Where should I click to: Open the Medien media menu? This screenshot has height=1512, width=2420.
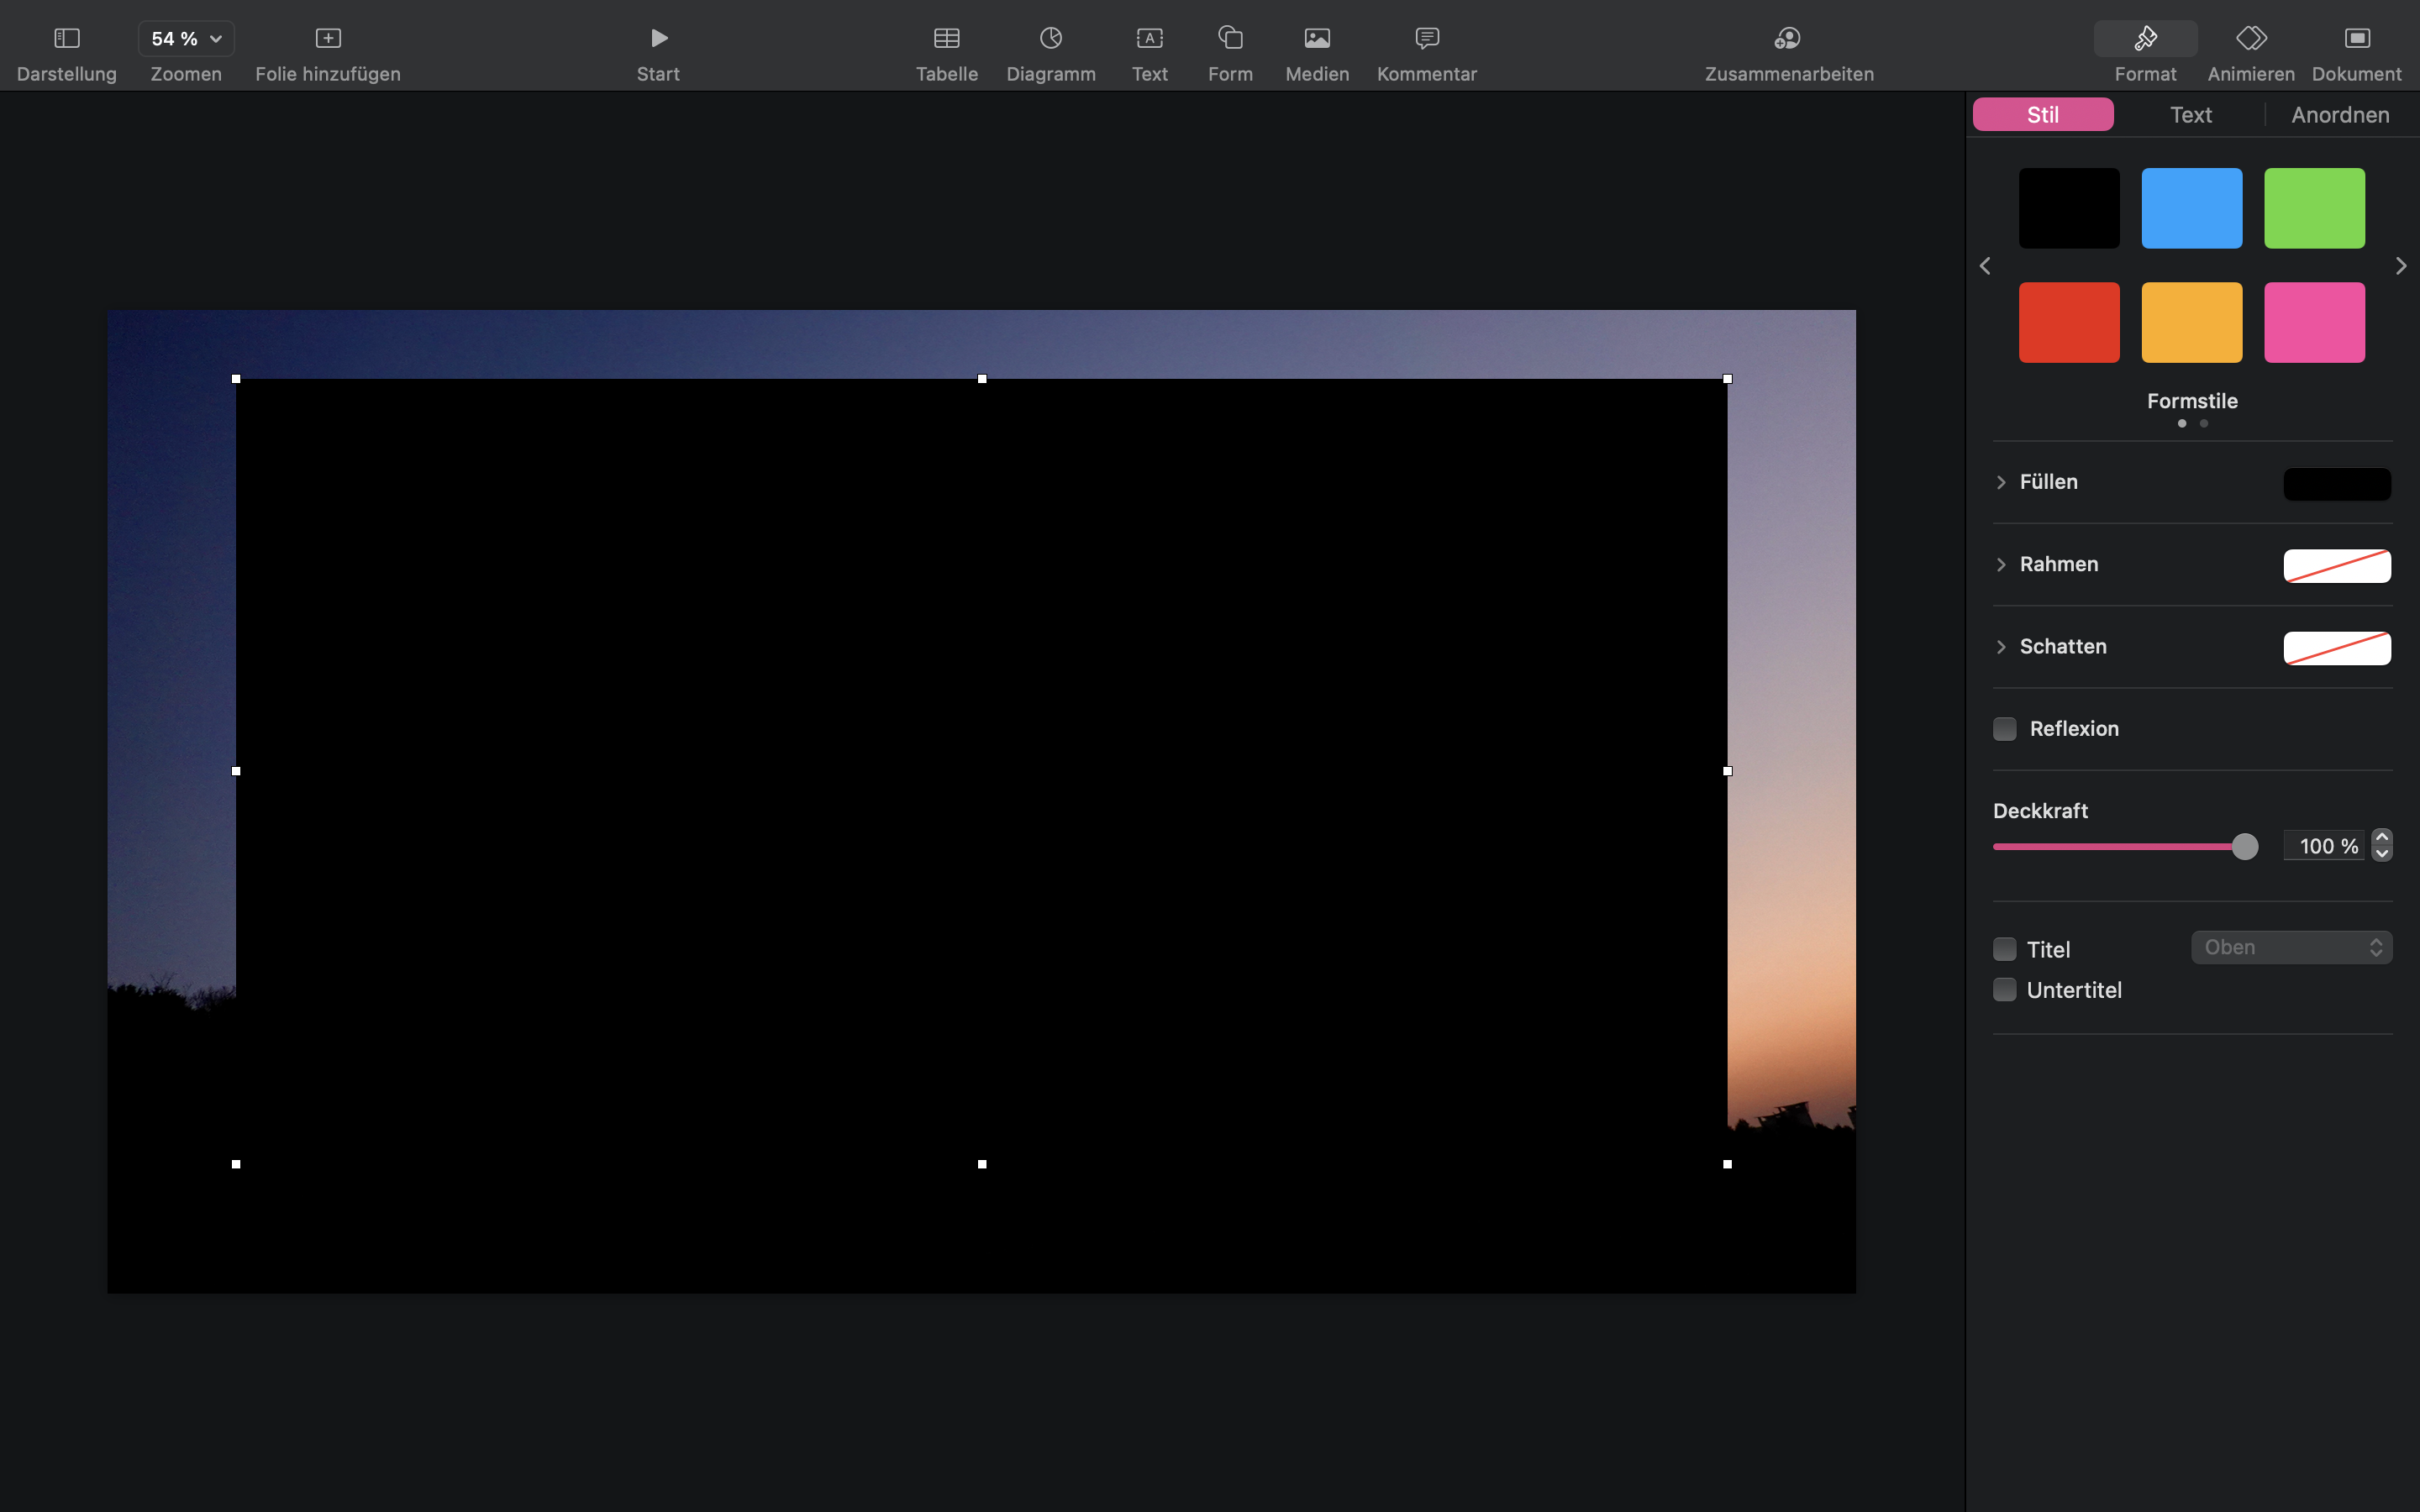click(1317, 39)
